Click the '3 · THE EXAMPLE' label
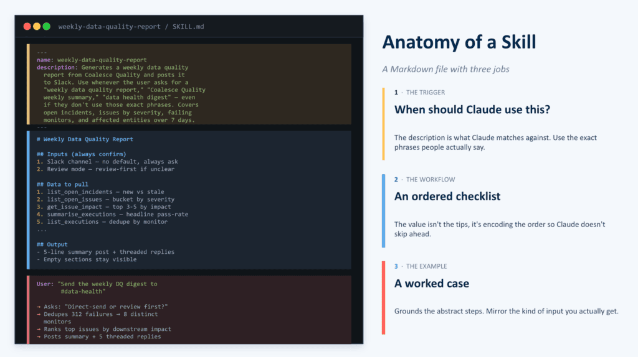The width and height of the screenshot is (638, 357). (x=421, y=266)
